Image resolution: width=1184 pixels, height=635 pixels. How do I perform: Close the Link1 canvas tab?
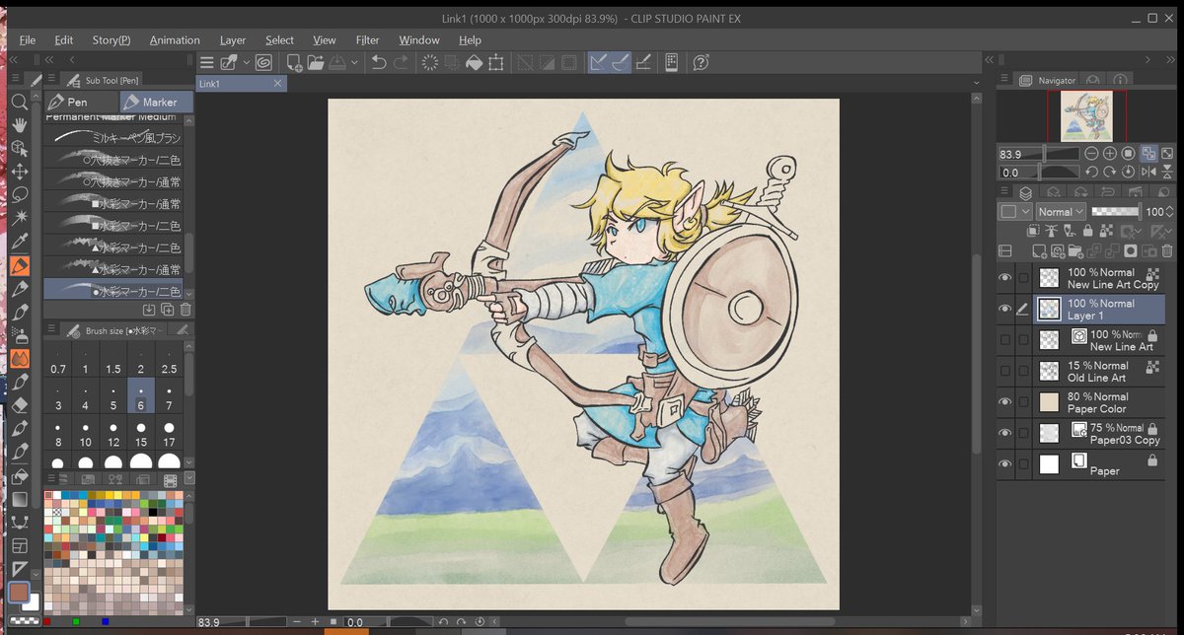tap(278, 84)
